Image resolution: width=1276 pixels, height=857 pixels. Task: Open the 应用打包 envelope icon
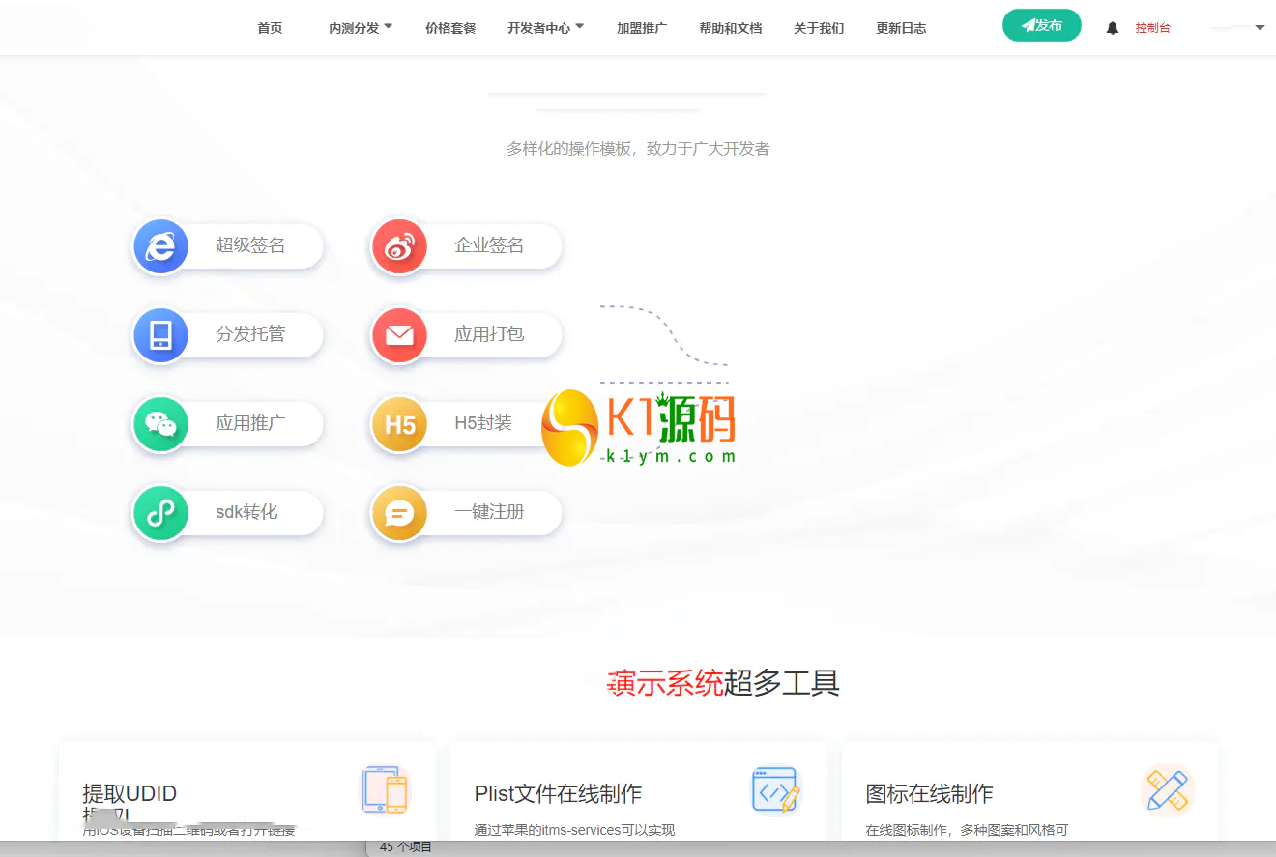click(x=399, y=335)
